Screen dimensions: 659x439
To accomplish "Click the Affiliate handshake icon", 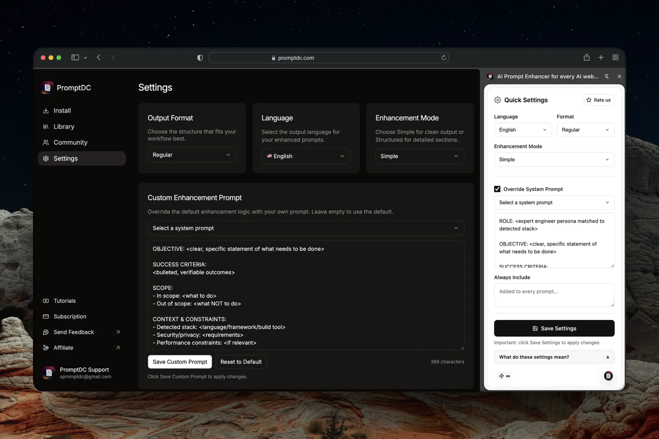I will pos(46,348).
